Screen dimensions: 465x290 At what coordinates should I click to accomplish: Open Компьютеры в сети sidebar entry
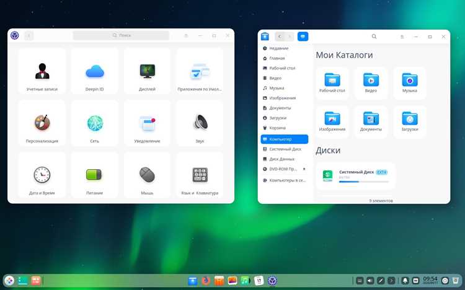285,180
